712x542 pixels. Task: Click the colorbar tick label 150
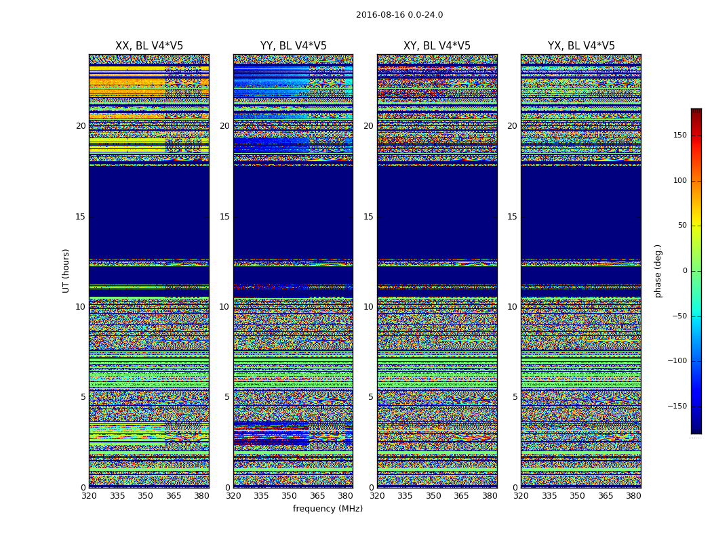pyautogui.click(x=680, y=135)
